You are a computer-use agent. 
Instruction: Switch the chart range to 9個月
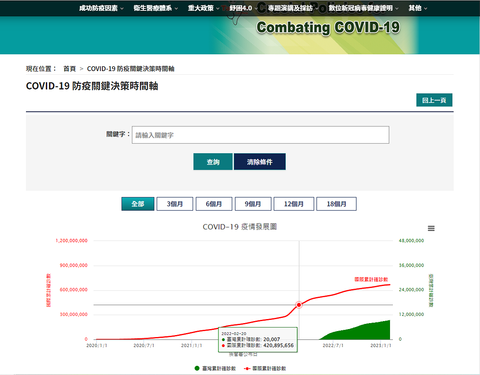[x=253, y=204]
